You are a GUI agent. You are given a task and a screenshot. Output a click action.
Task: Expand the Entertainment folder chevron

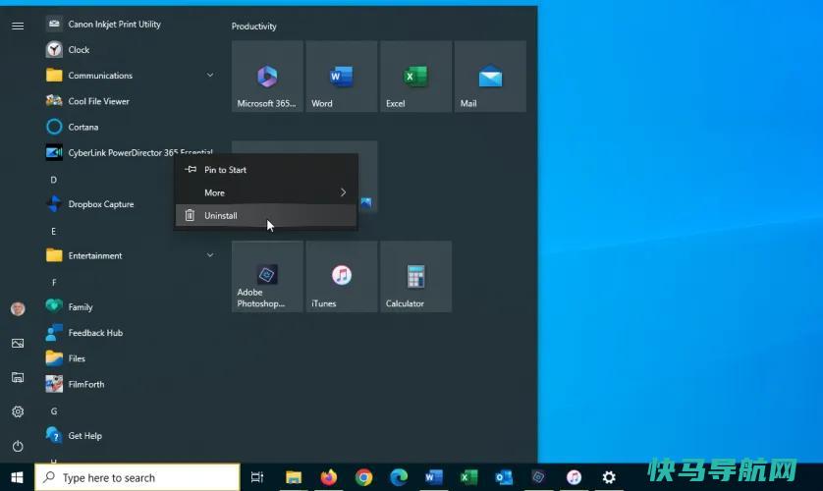(210, 255)
